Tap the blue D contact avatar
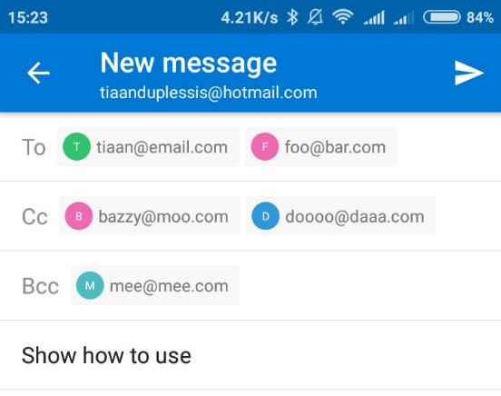Viewport: 501px width, 396px height. (x=266, y=216)
